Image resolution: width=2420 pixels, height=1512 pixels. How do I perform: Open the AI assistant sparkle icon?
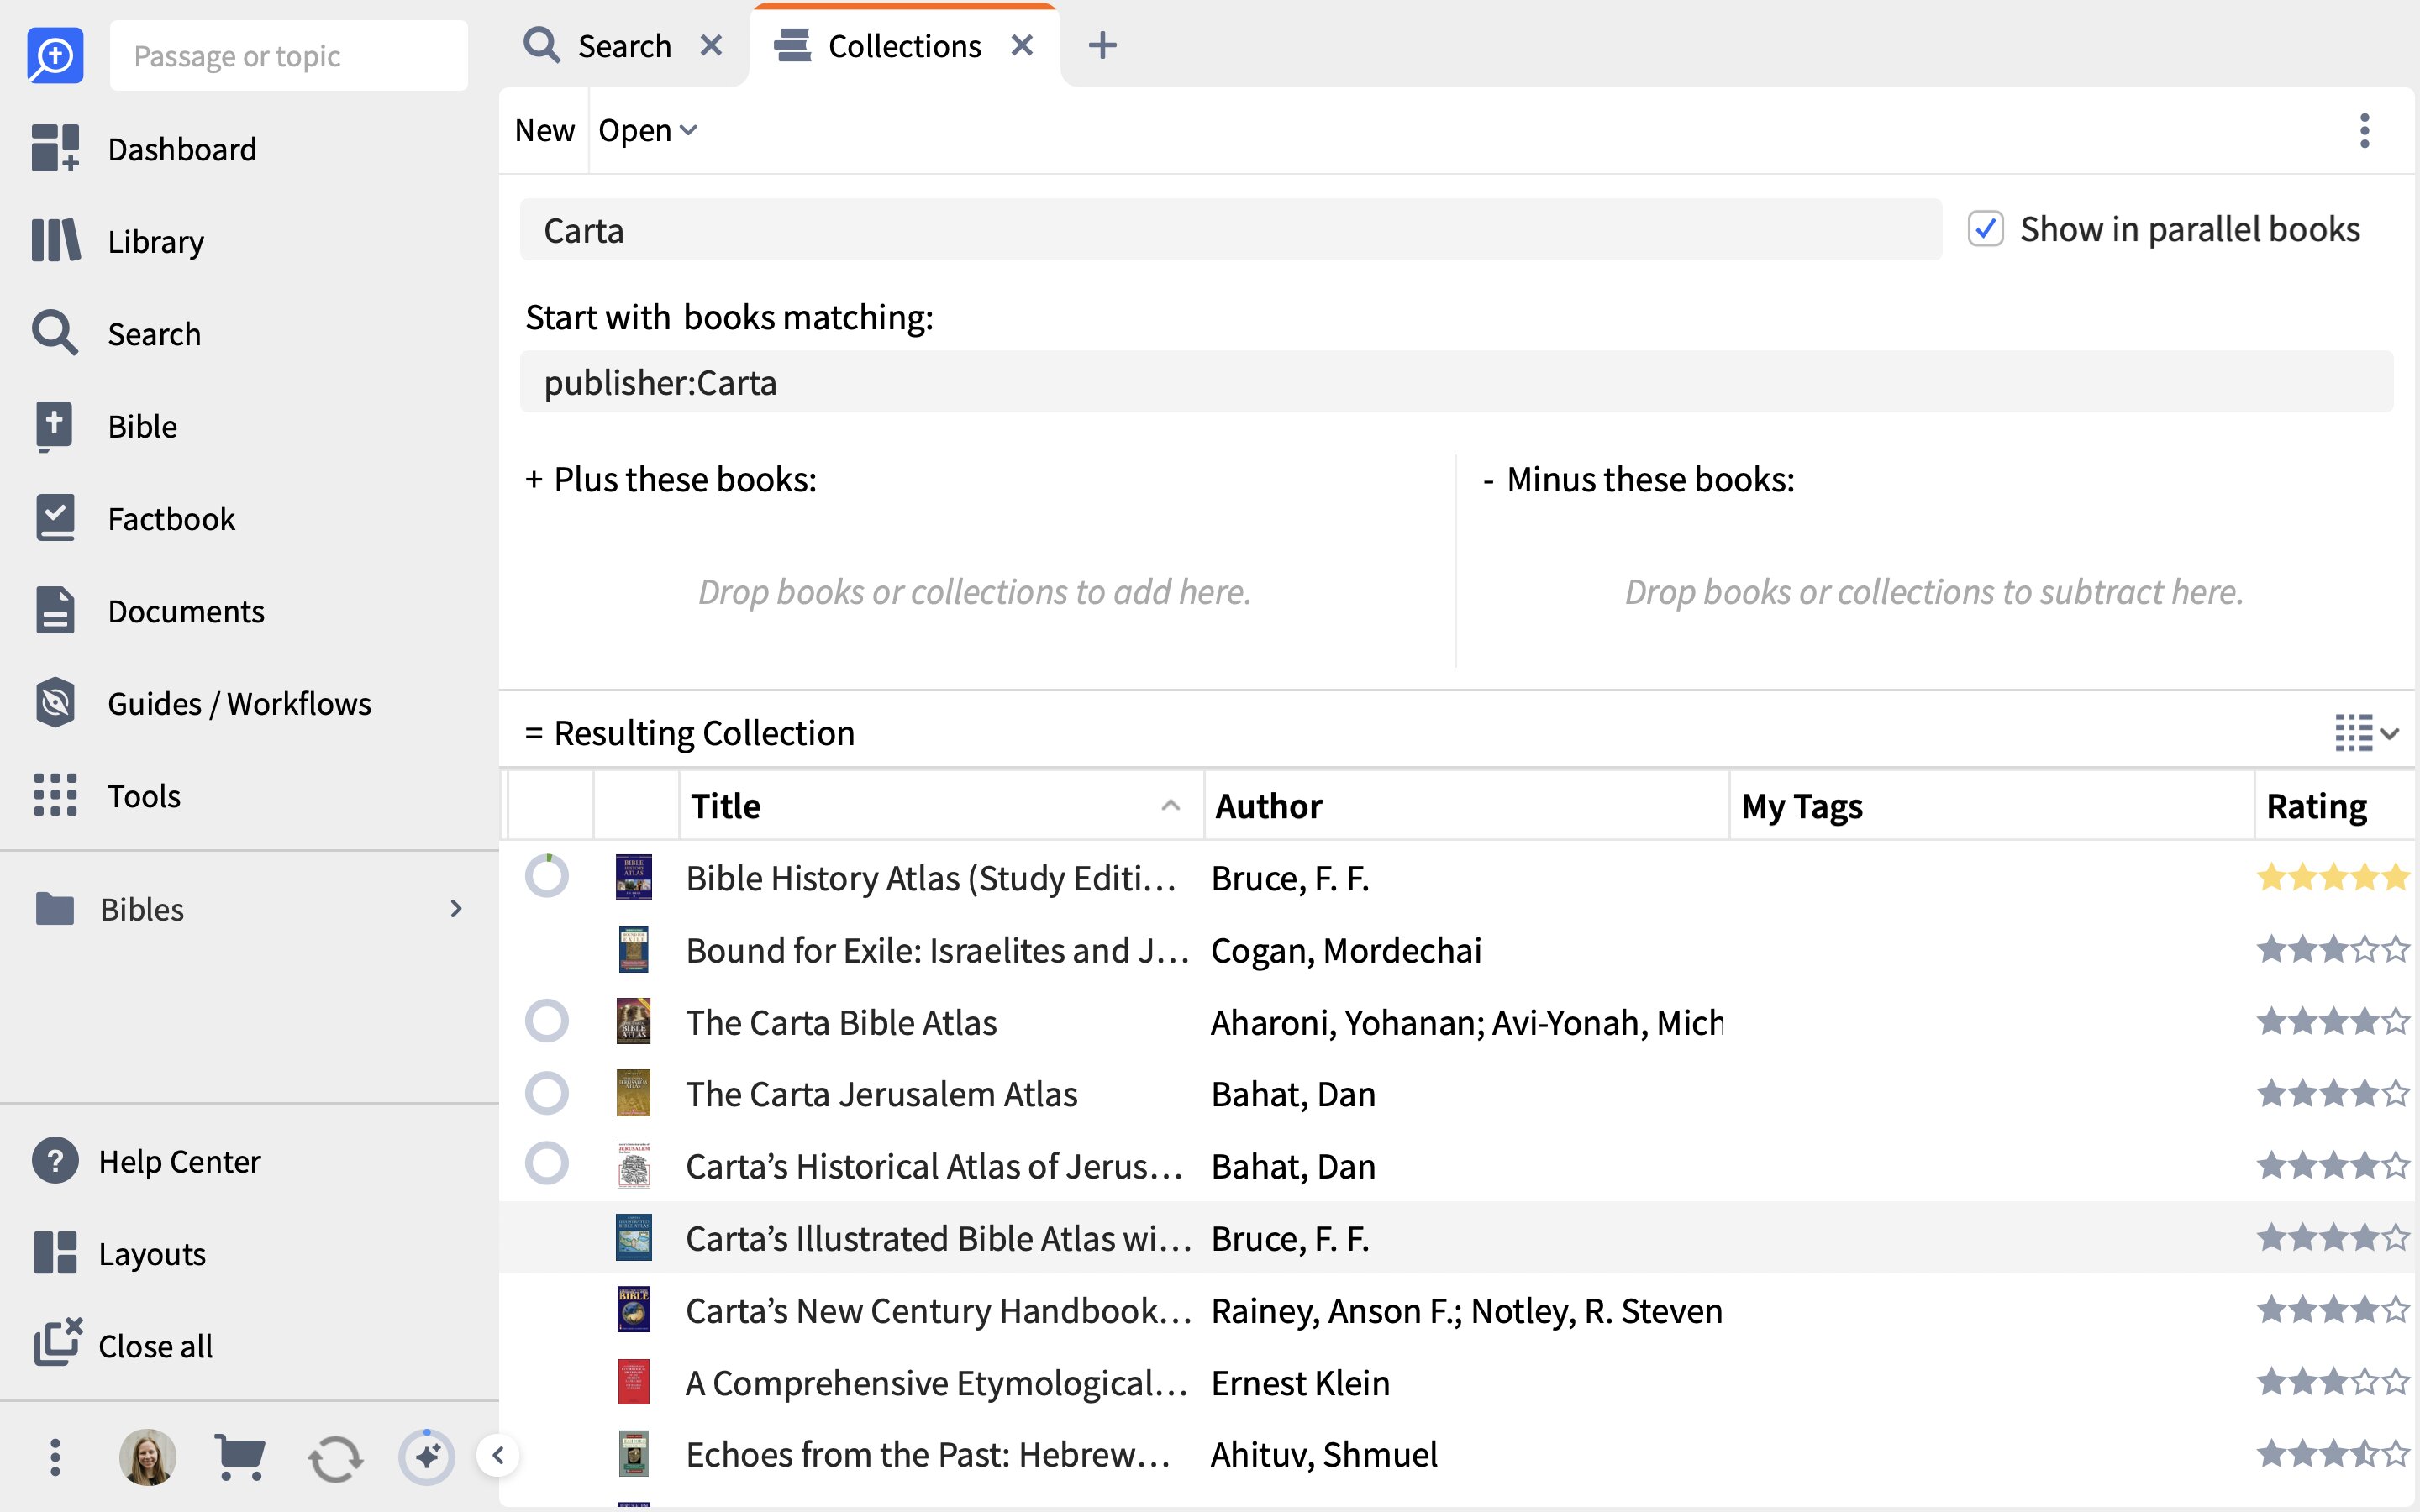click(x=427, y=1457)
